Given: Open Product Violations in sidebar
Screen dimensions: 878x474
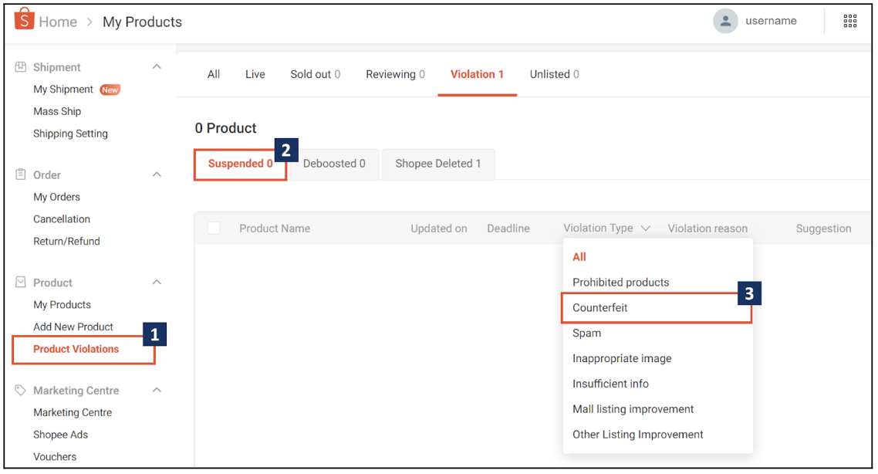Looking at the screenshot, I should (x=76, y=350).
